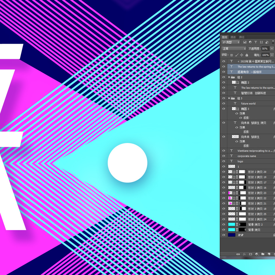
Task: Filter layers by pixel layer type icon
Action: coord(245,42)
